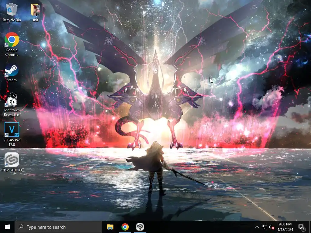
Task: Select Toontown Rewritten desktop shortcut
Action: (x=12, y=105)
